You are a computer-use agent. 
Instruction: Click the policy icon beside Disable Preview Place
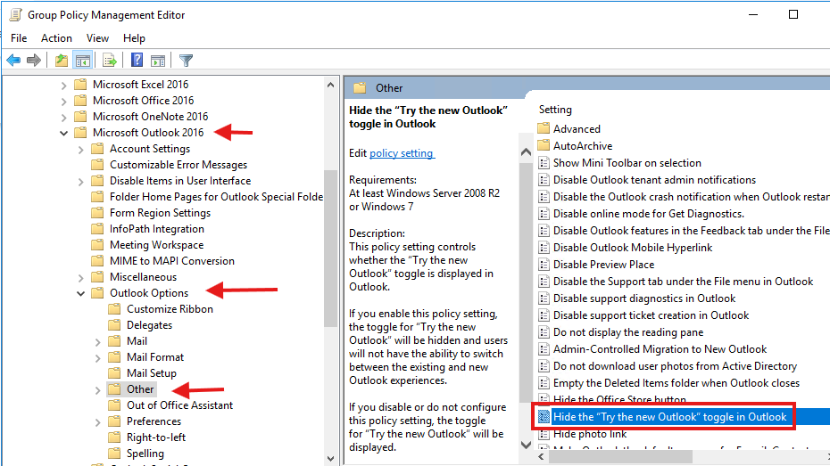[x=544, y=264]
